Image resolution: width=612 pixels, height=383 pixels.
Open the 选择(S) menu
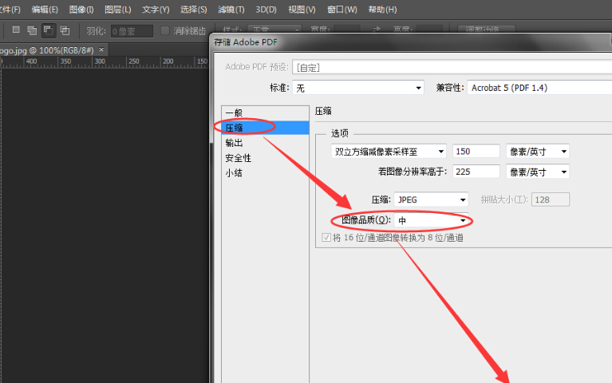[x=194, y=10]
